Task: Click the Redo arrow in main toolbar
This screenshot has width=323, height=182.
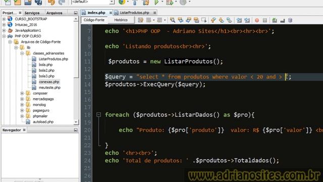Action: pos(62,2)
